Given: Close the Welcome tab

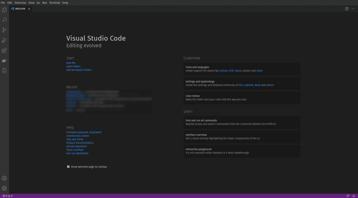Looking at the screenshot, I should click(29, 9).
